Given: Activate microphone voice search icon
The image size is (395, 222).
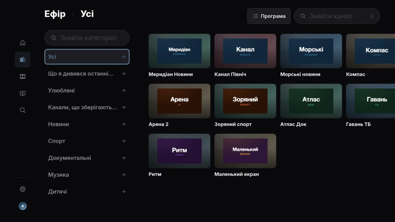Looking at the screenshot, I should coord(372,16).
